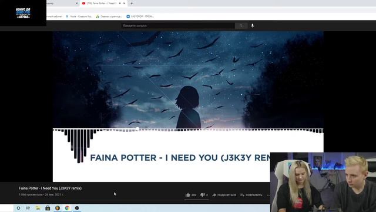Click the YouTube video player area
This screenshot has width=376, height=212.
point(188,107)
